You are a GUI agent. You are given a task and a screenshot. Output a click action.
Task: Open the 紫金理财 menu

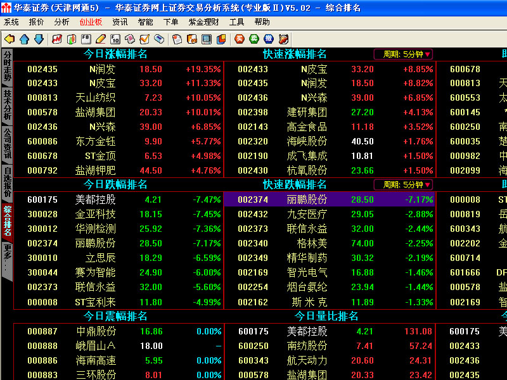203,22
